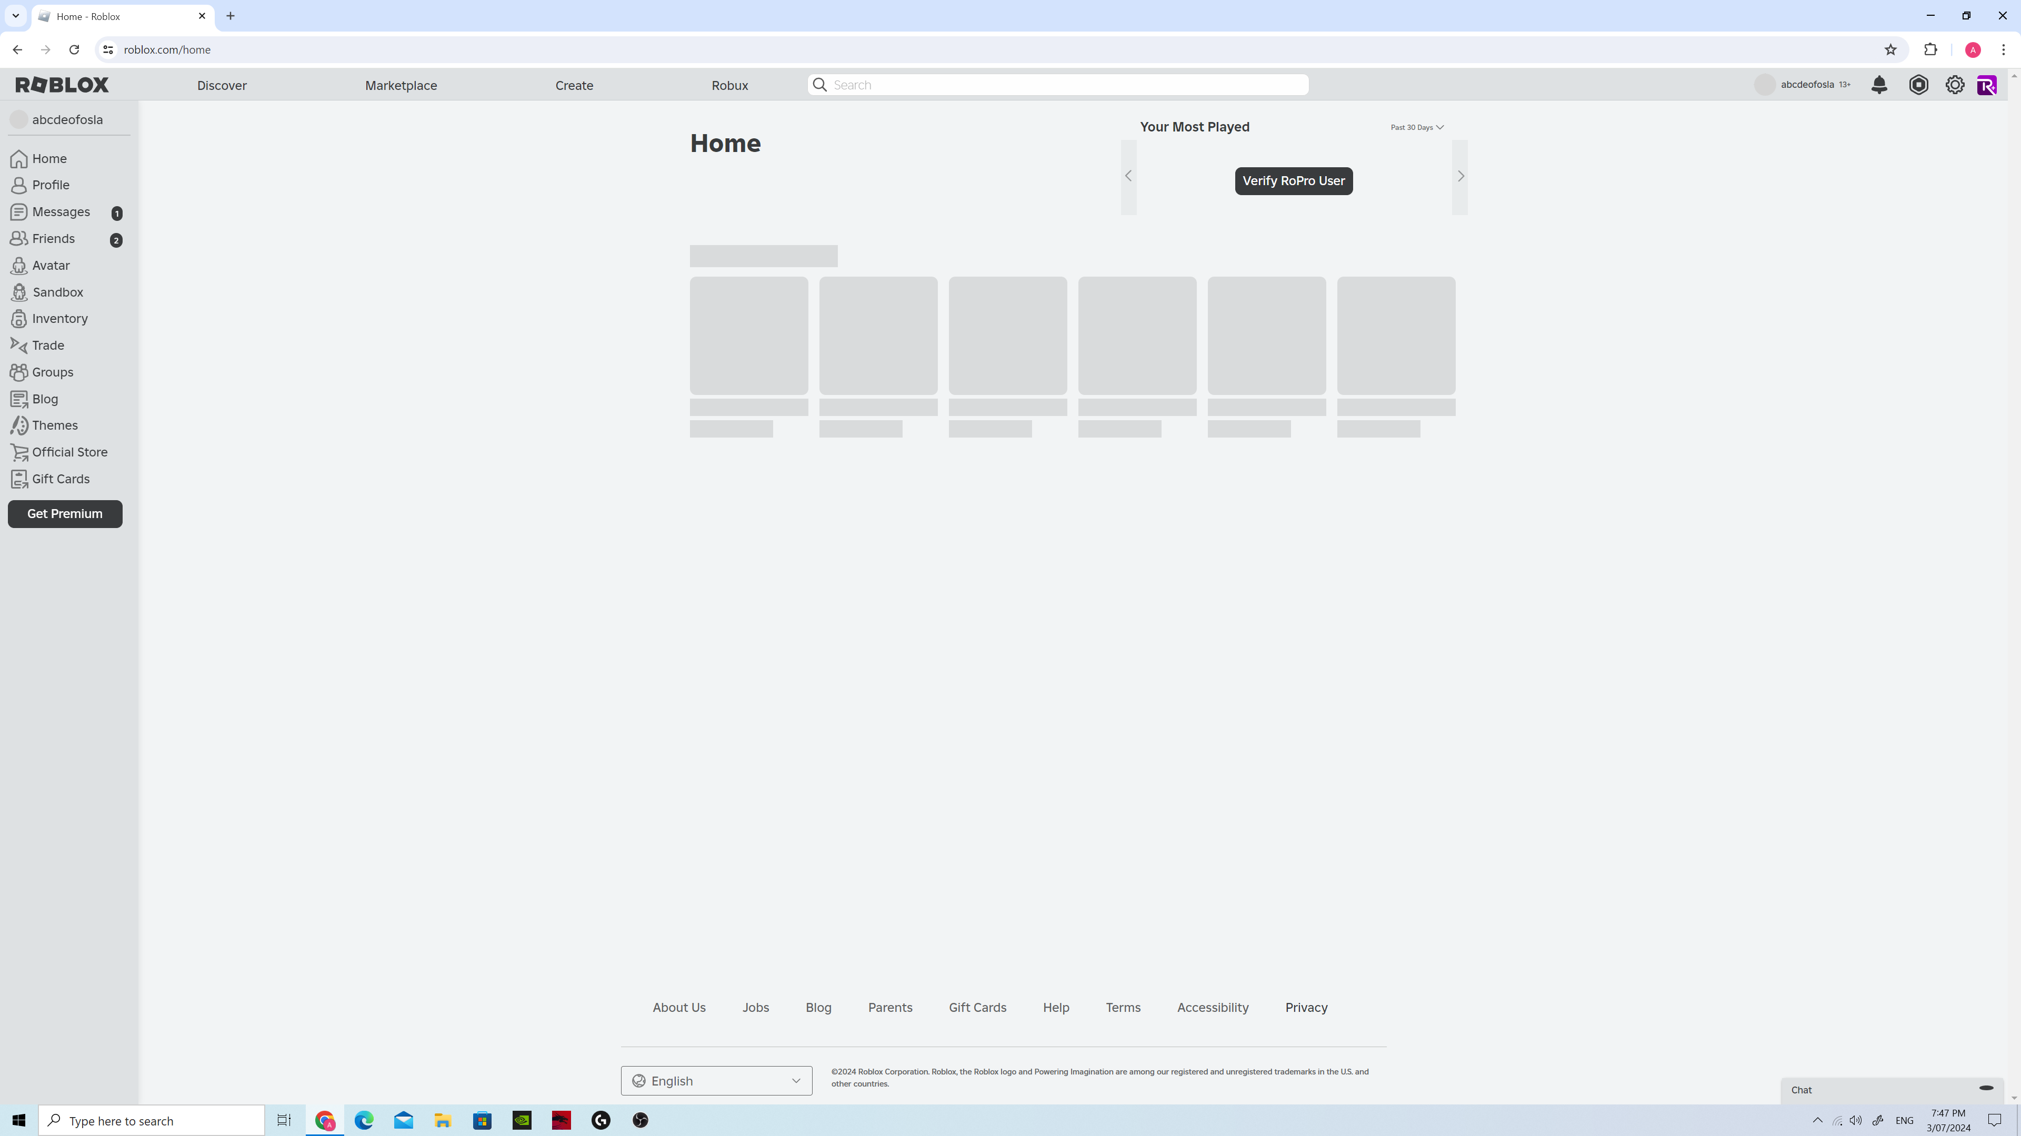2021x1136 pixels.
Task: Open the Discover menu item
Action: click(x=222, y=85)
